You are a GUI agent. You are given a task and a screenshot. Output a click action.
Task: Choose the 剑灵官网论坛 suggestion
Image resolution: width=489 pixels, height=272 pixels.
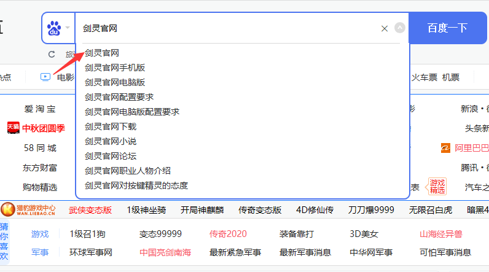(111, 156)
